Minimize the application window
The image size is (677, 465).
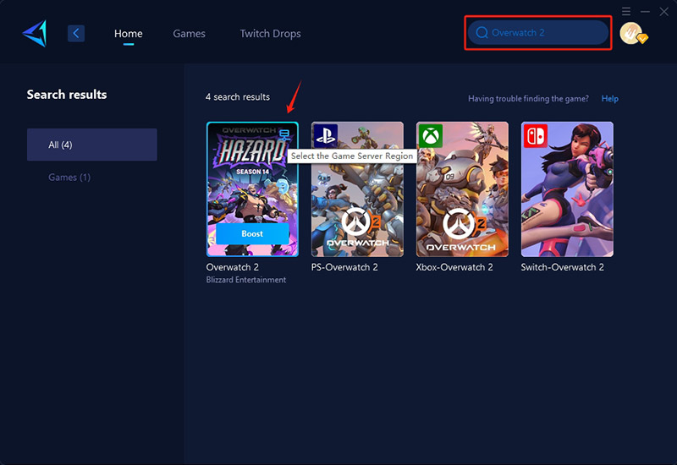pos(645,12)
